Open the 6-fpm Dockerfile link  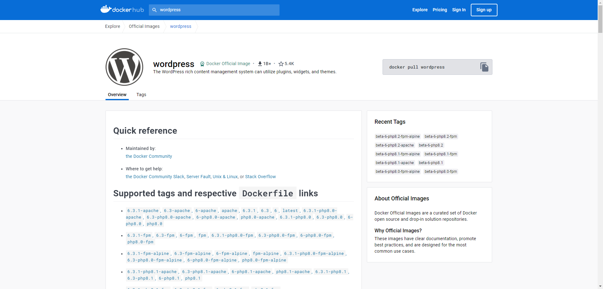(x=186, y=235)
